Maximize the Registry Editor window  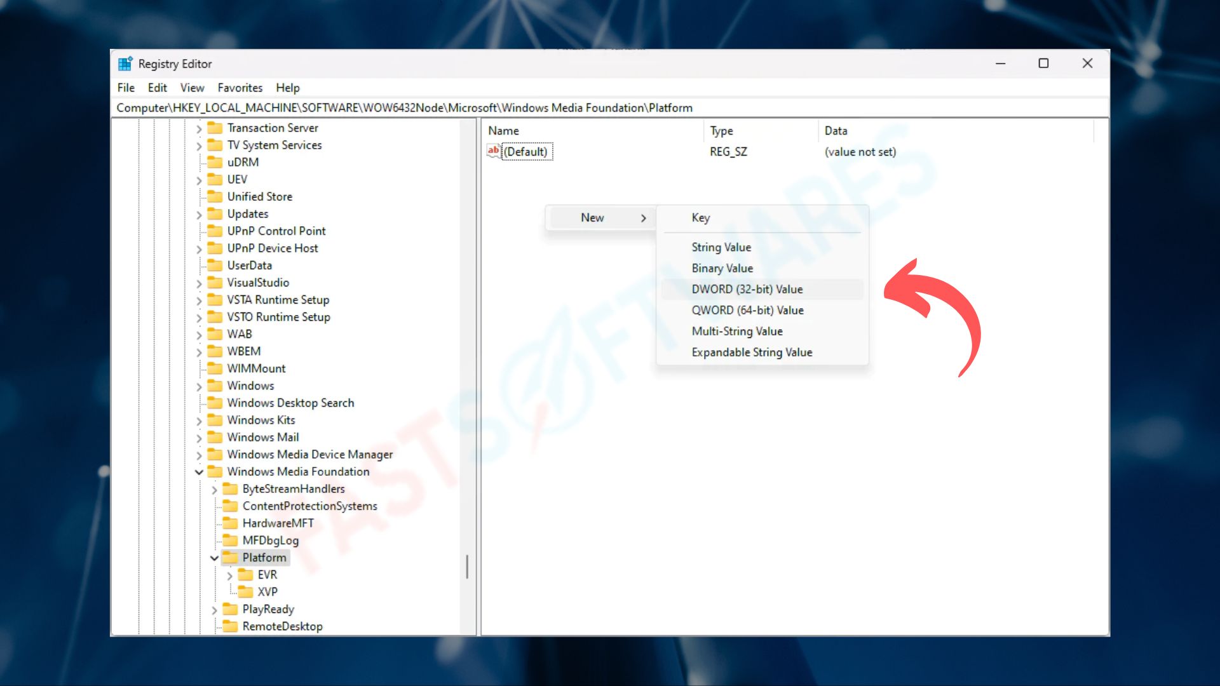[x=1043, y=64]
